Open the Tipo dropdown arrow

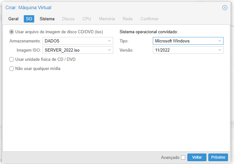(x=220, y=41)
